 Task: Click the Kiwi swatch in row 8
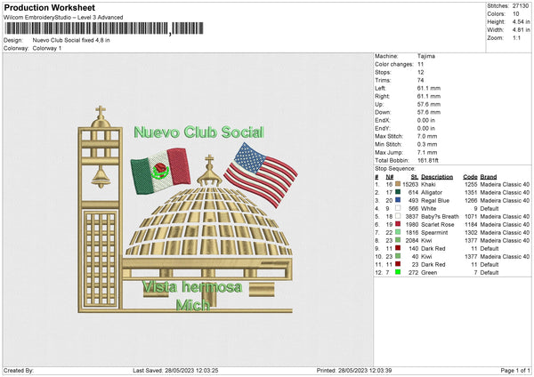(x=398, y=240)
